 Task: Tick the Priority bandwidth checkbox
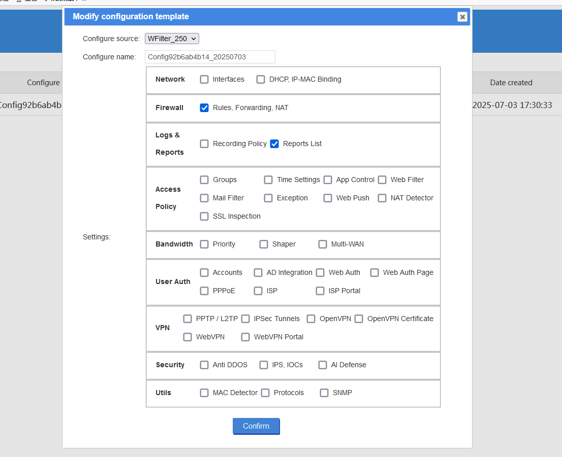[204, 244]
